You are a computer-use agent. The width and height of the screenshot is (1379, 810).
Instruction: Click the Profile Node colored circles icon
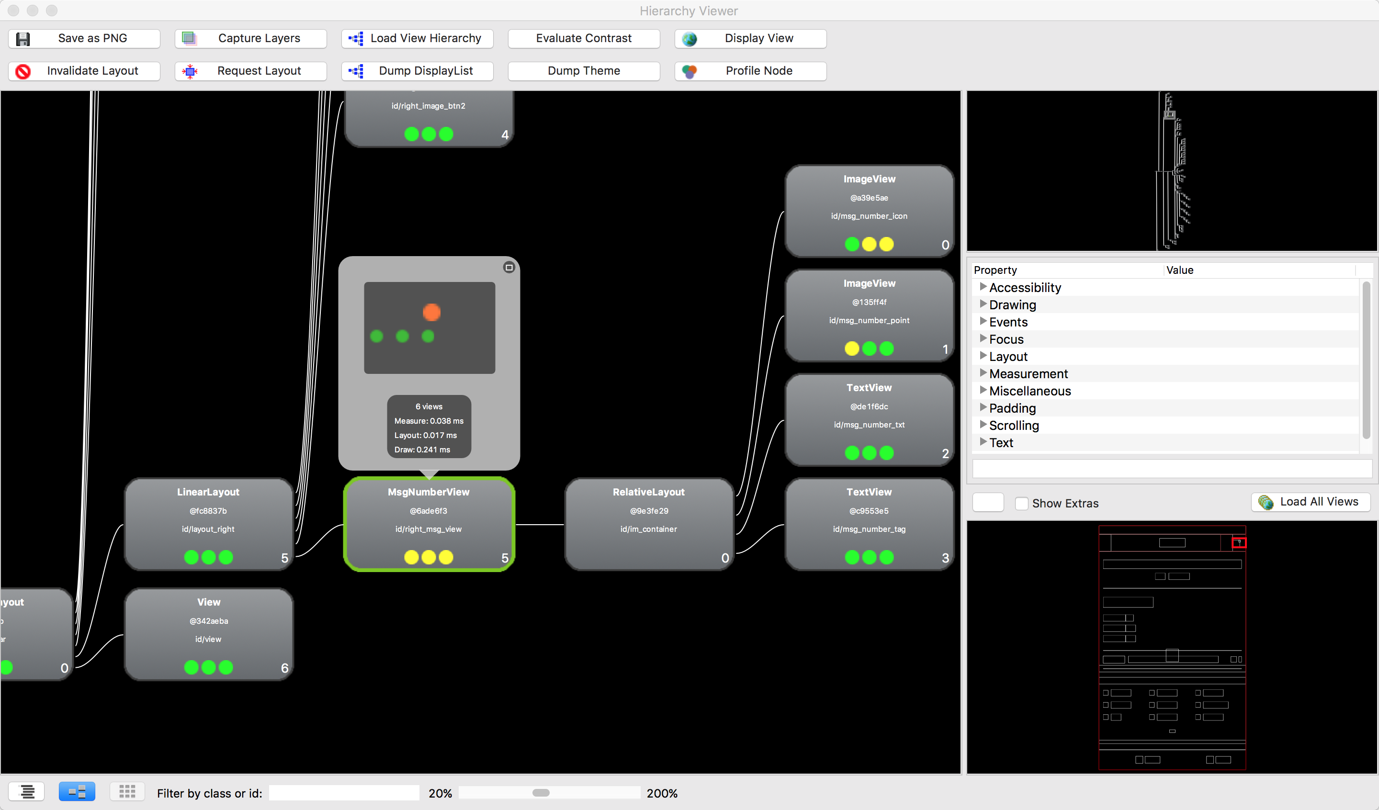689,71
